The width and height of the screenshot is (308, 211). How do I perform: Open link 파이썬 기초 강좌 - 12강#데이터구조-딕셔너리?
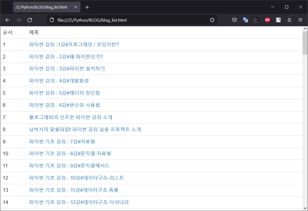coord(79,202)
